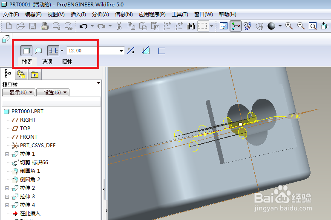This screenshot has height=220, width=331.
Task: Undo the last action
Action: [83, 26]
